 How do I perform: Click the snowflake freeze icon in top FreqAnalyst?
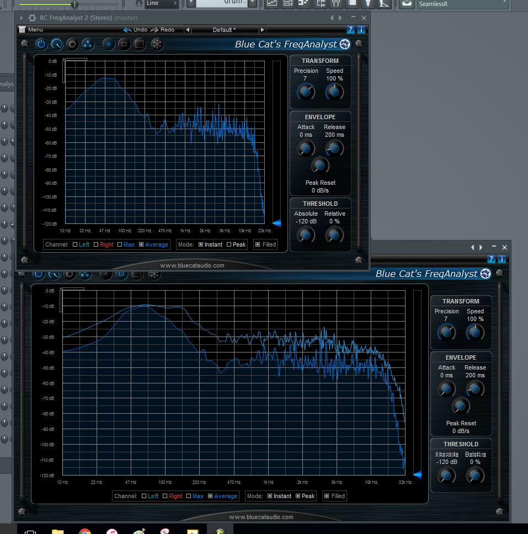pyautogui.click(x=157, y=44)
